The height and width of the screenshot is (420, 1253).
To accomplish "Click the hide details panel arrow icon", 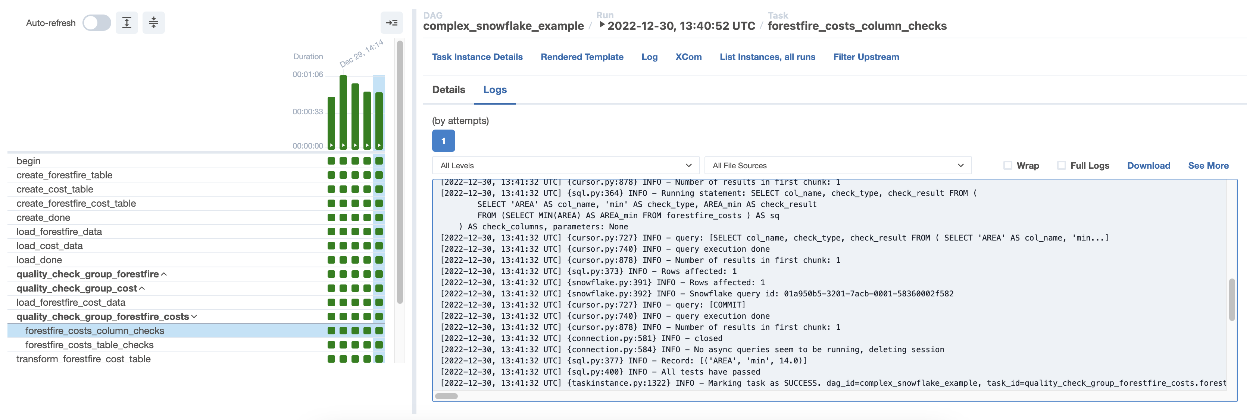I will [x=391, y=23].
